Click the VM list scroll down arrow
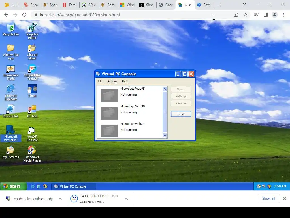 [x=165, y=135]
